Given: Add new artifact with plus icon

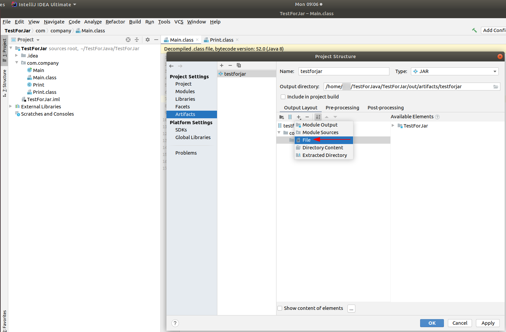Looking at the screenshot, I should click(222, 65).
